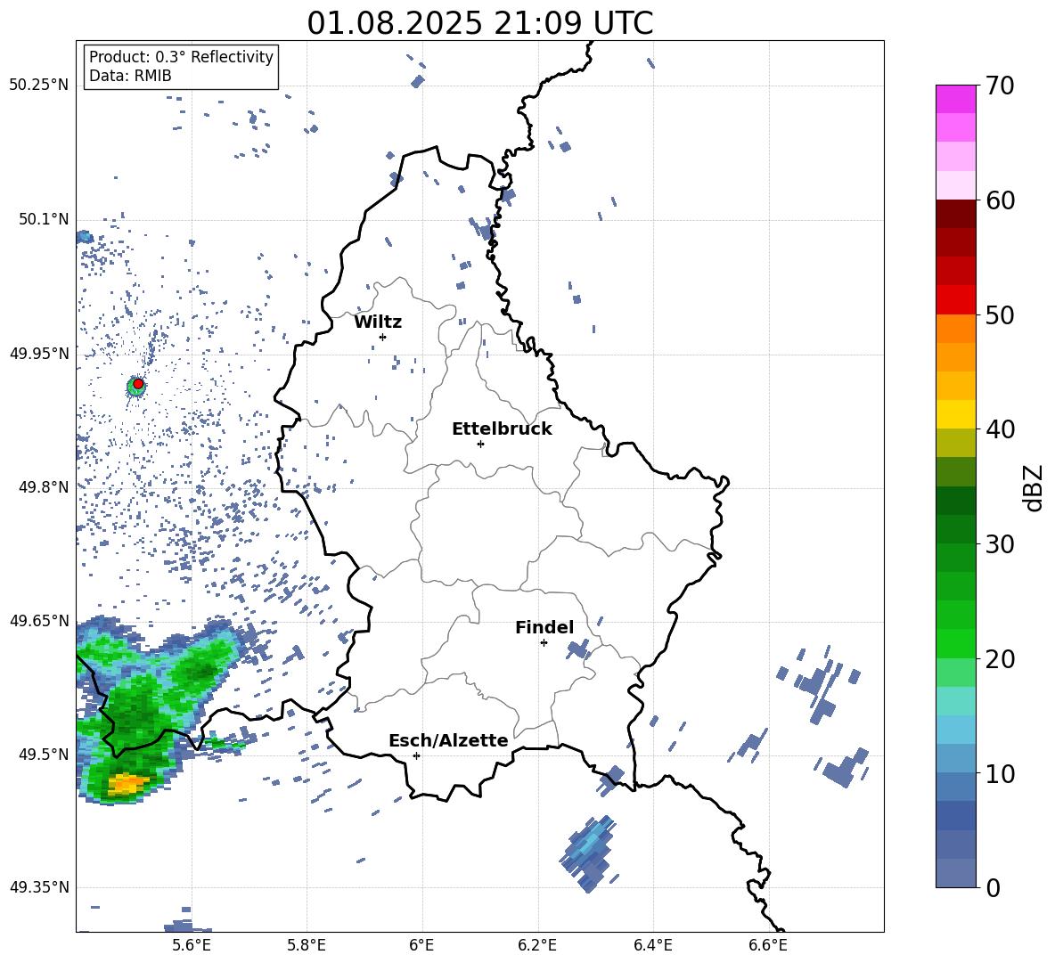Click the title '01.08.2025 21:09 UTC'
Screen dimensions: 1055x963
[479, 23]
